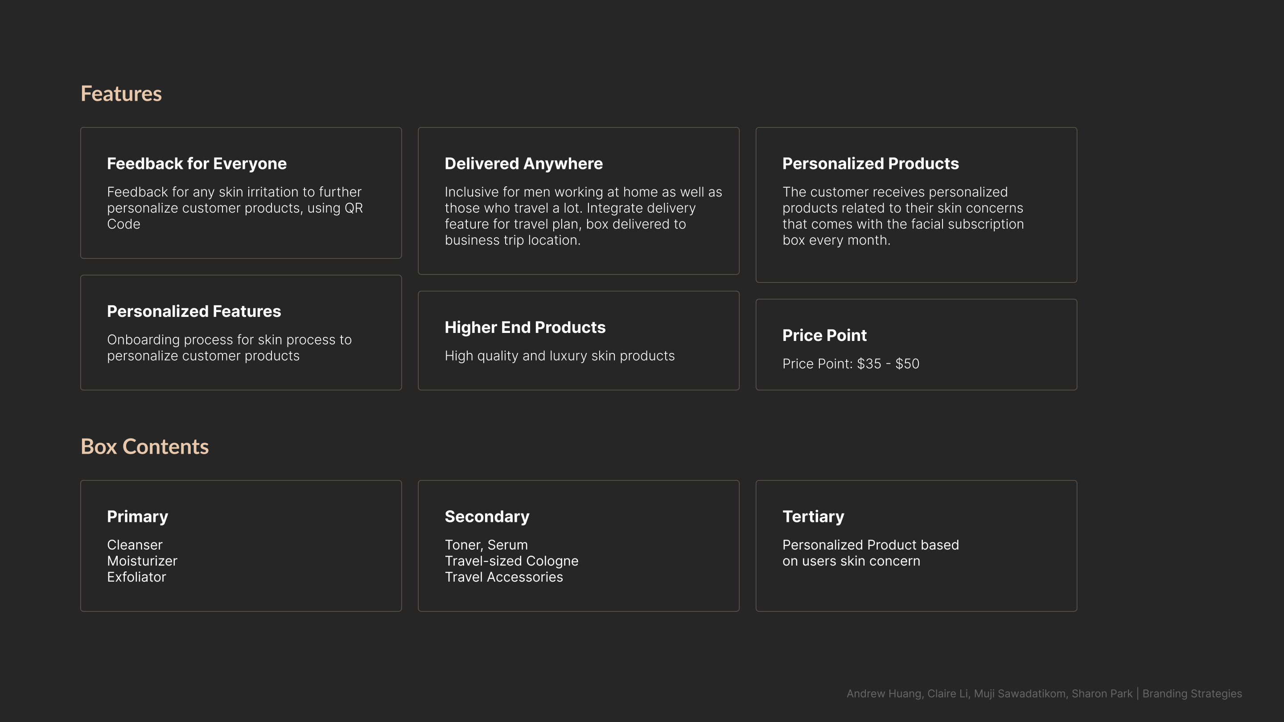The height and width of the screenshot is (722, 1284).
Task: Select the Personalized Products card title
Action: pos(870,164)
